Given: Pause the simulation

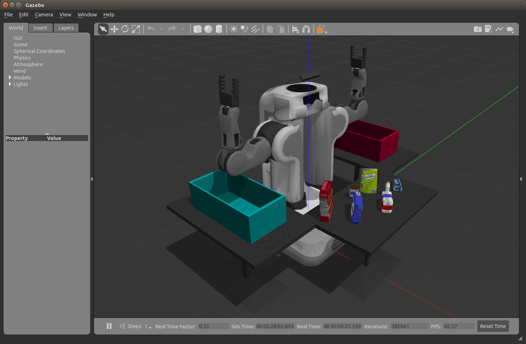Looking at the screenshot, I should point(109,326).
